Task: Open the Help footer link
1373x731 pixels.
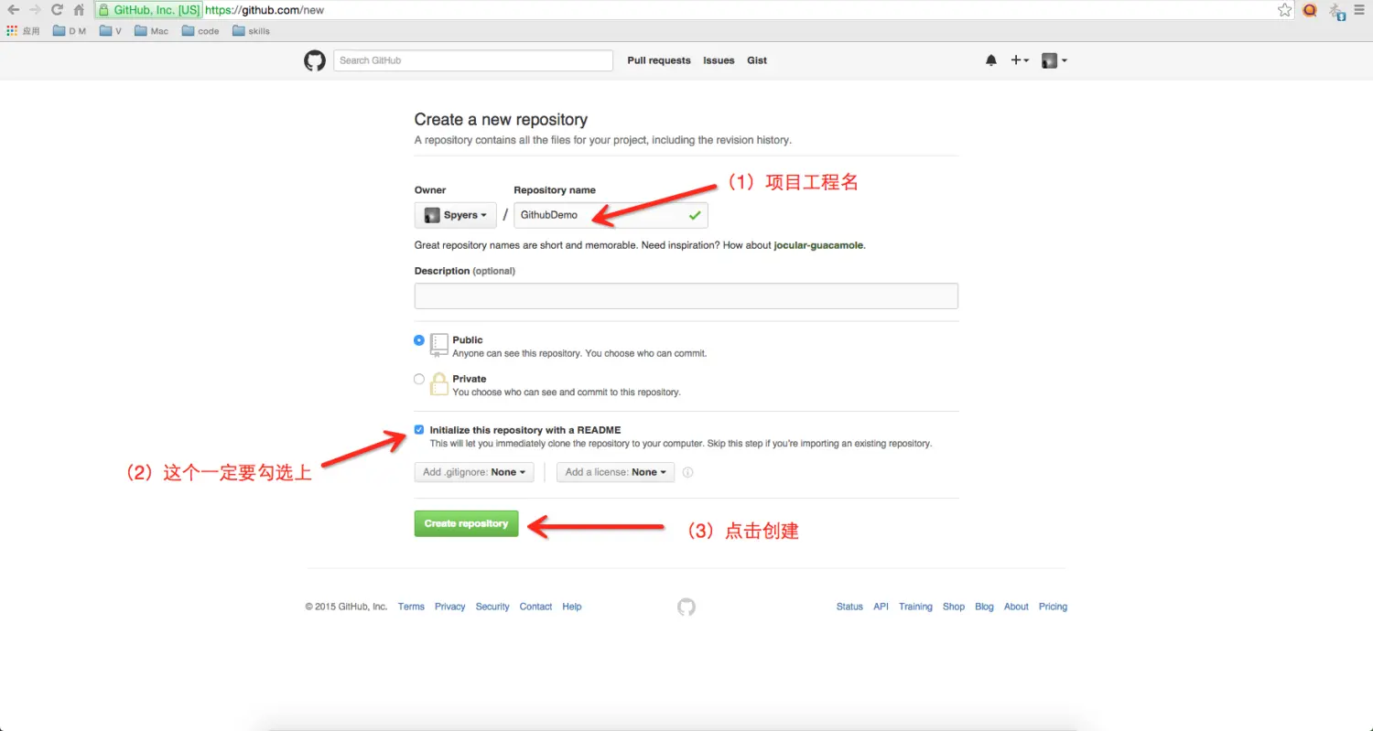Action: point(572,607)
